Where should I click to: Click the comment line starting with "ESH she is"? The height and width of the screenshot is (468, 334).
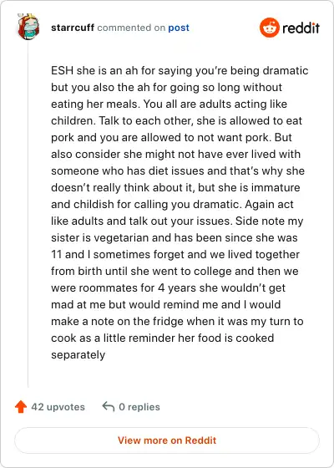pos(180,71)
